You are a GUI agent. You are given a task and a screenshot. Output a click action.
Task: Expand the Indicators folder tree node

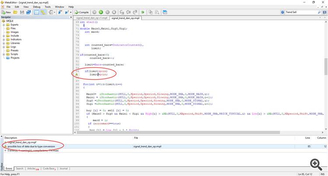pos(3,39)
